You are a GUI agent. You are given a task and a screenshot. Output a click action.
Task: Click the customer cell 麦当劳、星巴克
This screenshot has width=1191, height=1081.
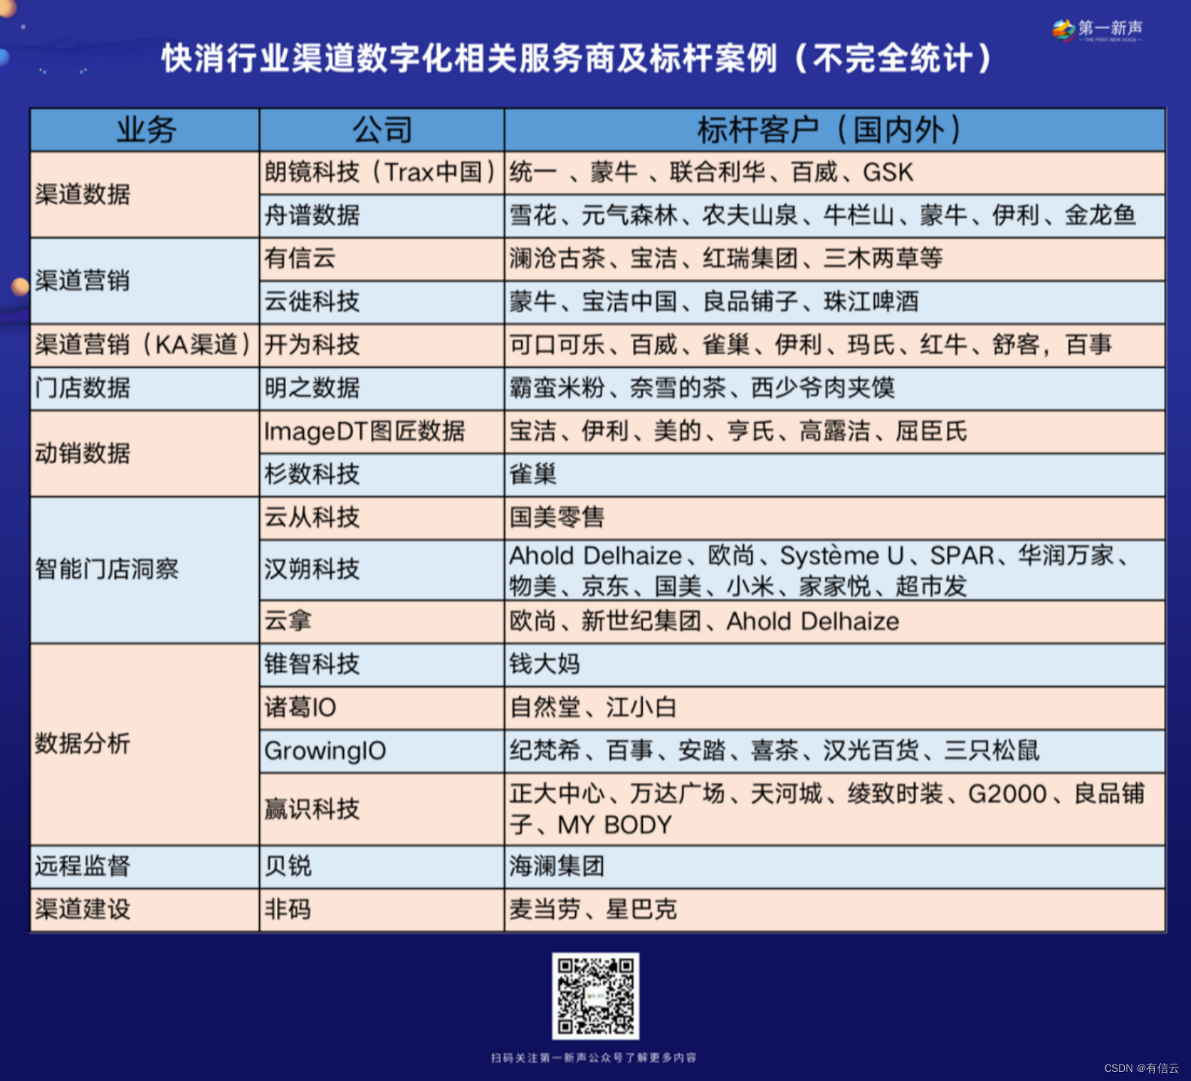click(x=835, y=910)
